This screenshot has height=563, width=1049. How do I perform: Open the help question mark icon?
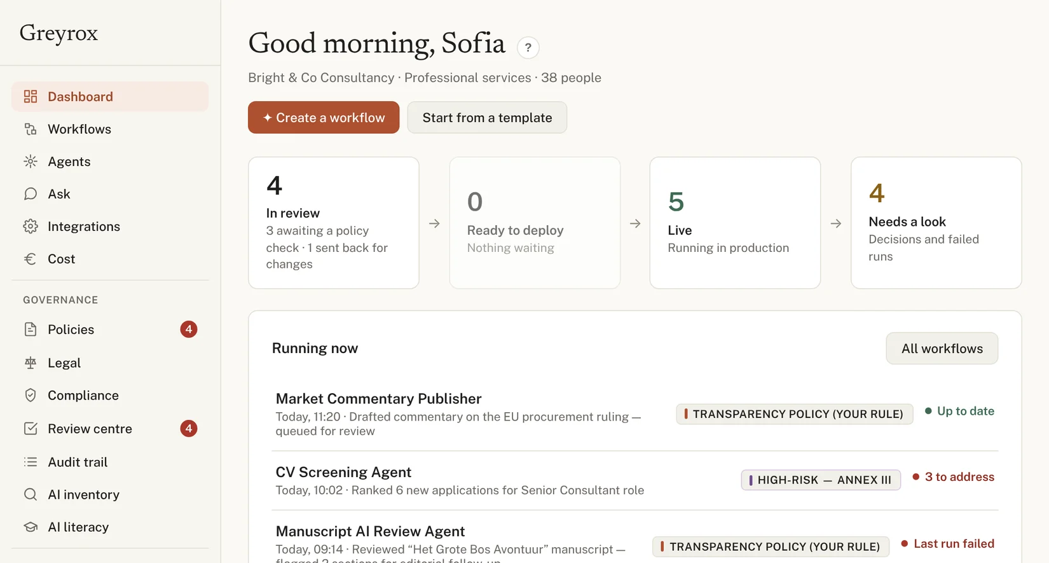pos(528,48)
